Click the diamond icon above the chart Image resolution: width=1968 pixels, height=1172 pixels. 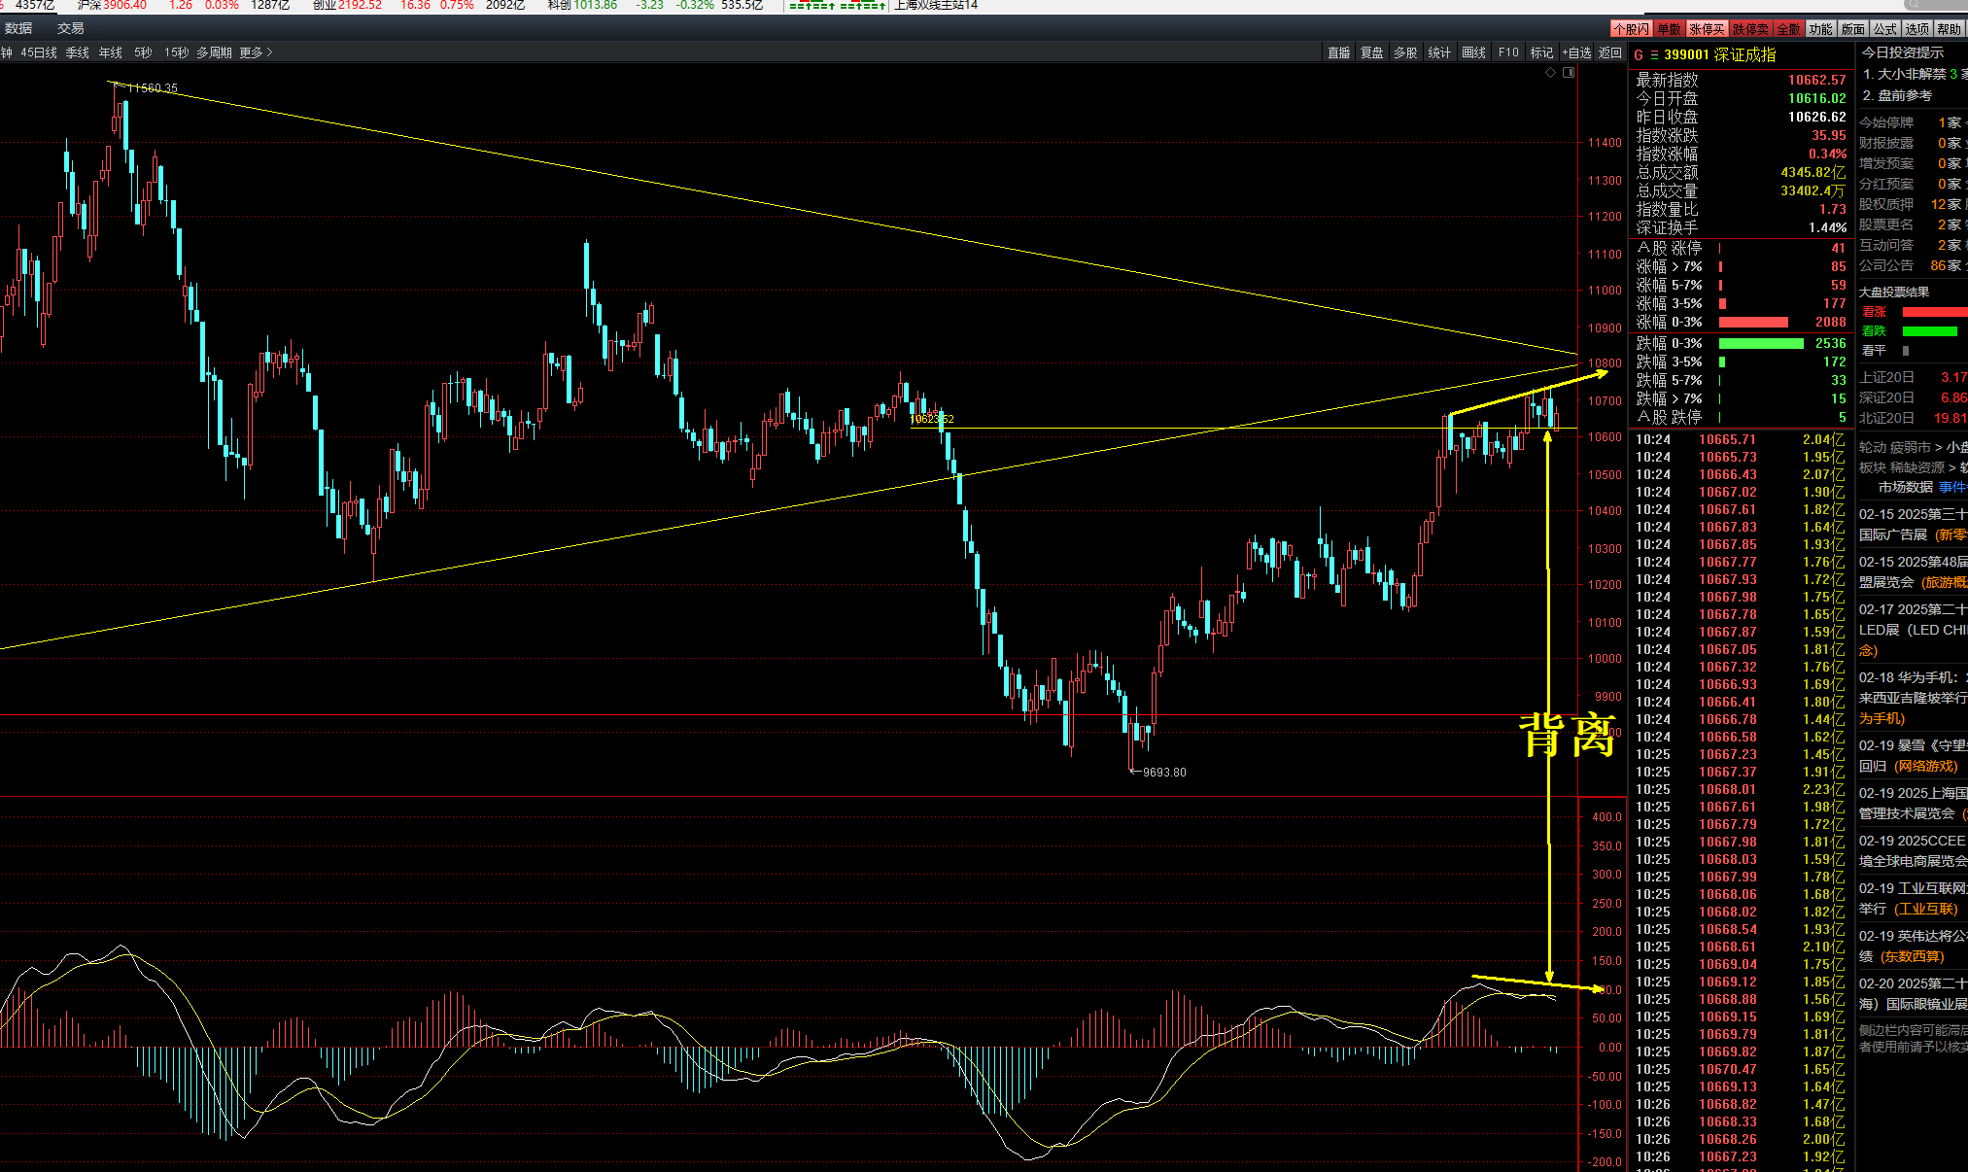coord(1550,73)
